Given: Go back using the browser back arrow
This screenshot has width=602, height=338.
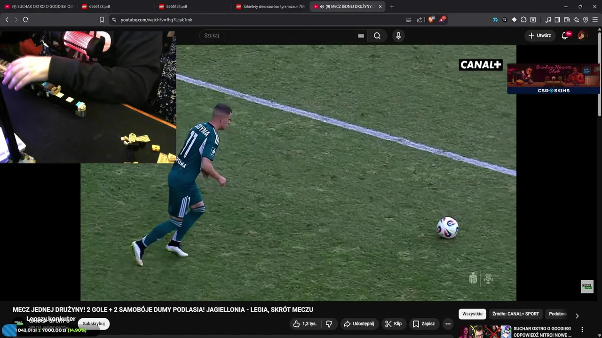Looking at the screenshot, I should [7, 20].
